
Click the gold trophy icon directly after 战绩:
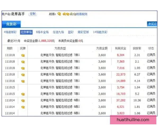[59, 14]
